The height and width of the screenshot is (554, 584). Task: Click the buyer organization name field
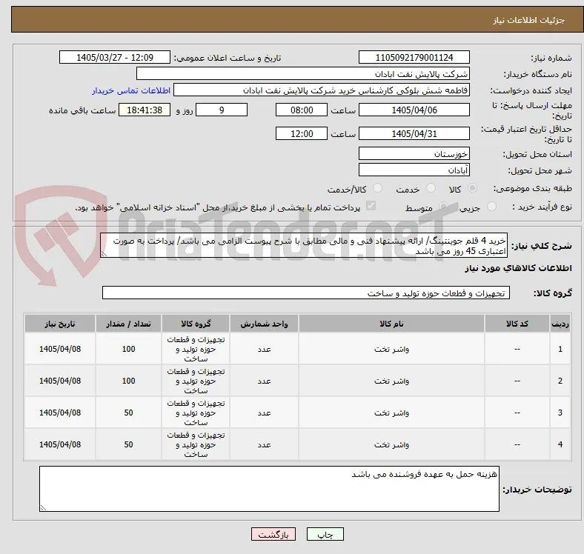tap(303, 74)
